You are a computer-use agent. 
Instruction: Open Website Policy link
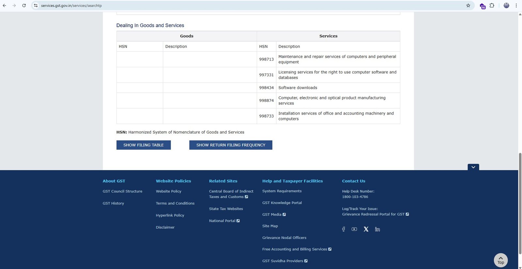[x=168, y=191]
